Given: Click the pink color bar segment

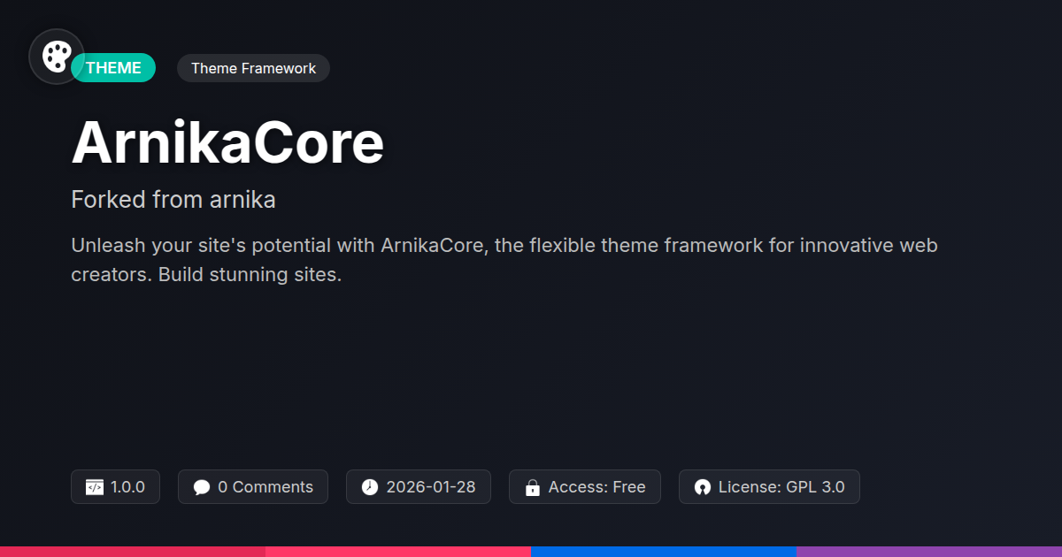Looking at the screenshot, I should 398,552.
